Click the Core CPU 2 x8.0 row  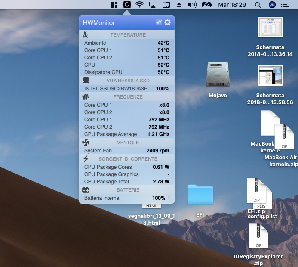[x=127, y=112]
